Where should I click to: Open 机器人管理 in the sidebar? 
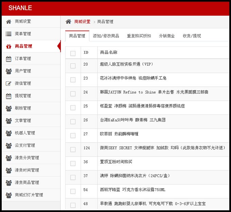[31, 133]
